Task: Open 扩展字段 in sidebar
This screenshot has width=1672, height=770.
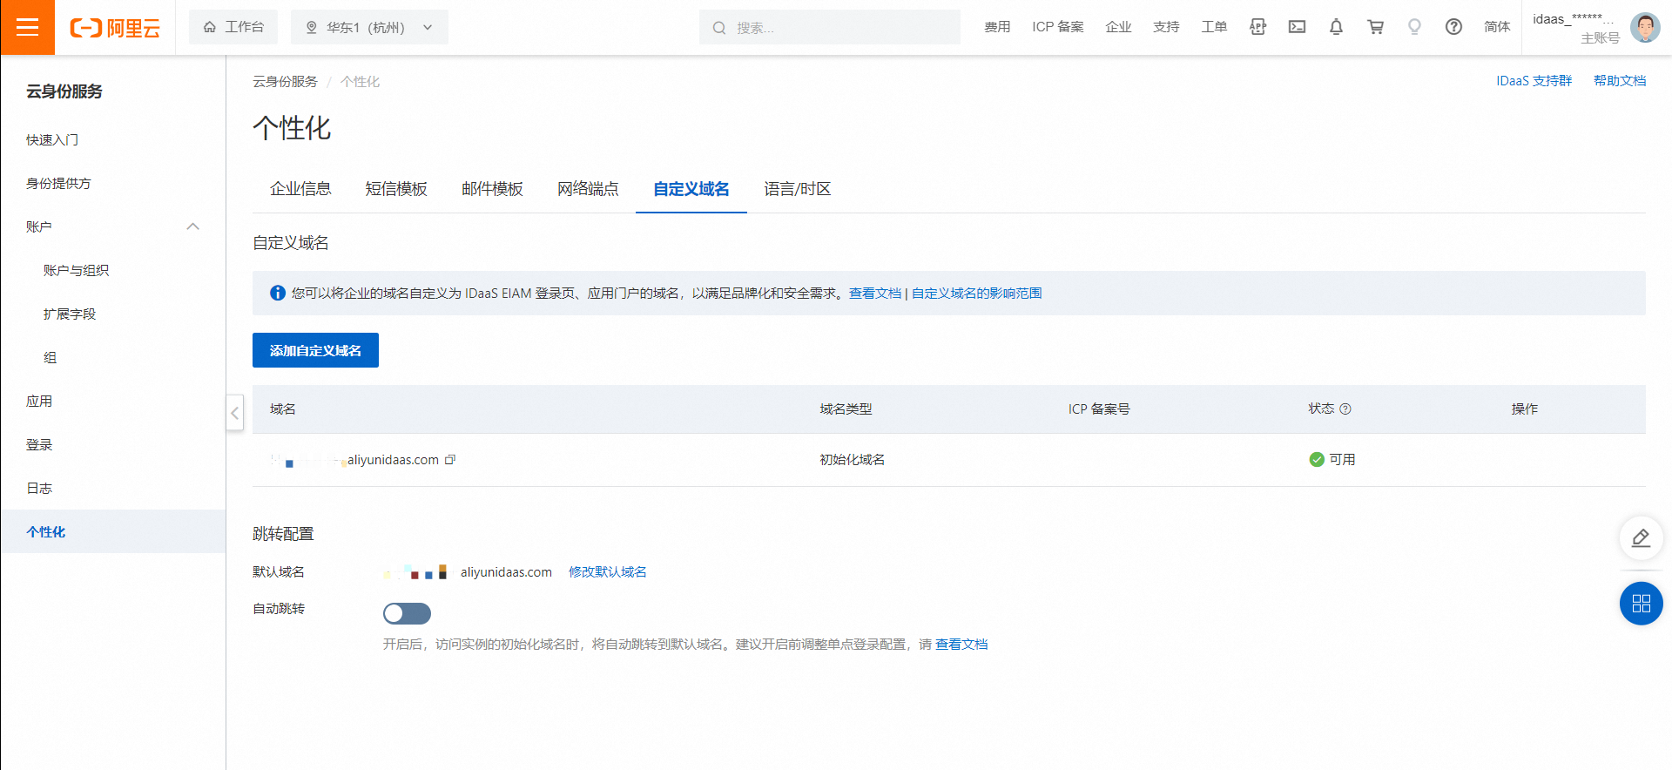Action: coord(70,314)
